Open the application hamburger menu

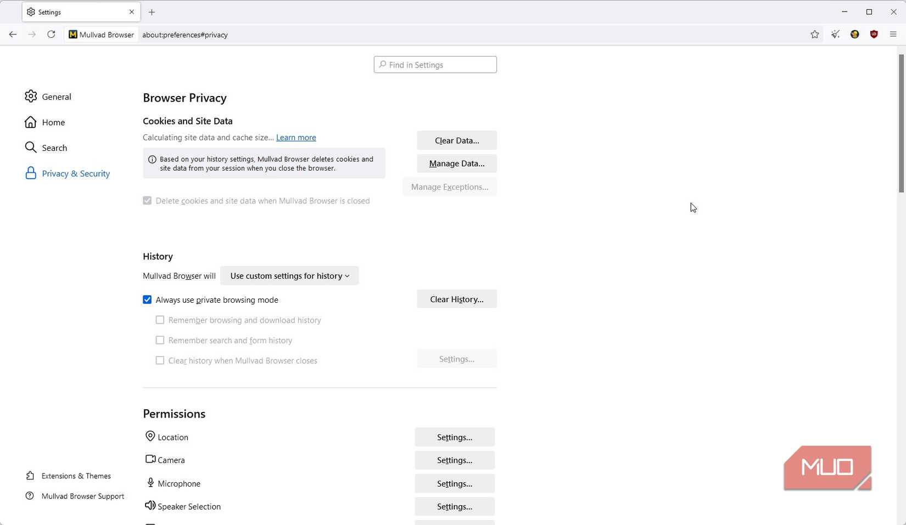(x=893, y=35)
